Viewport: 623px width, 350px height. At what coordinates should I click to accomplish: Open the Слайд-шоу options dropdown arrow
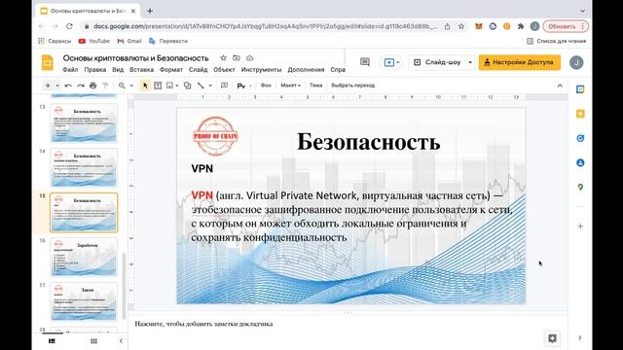[470, 62]
